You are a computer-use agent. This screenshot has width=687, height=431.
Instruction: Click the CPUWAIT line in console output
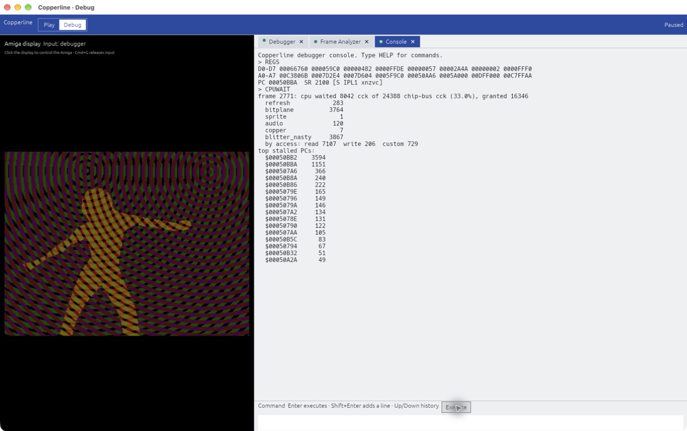pos(276,89)
